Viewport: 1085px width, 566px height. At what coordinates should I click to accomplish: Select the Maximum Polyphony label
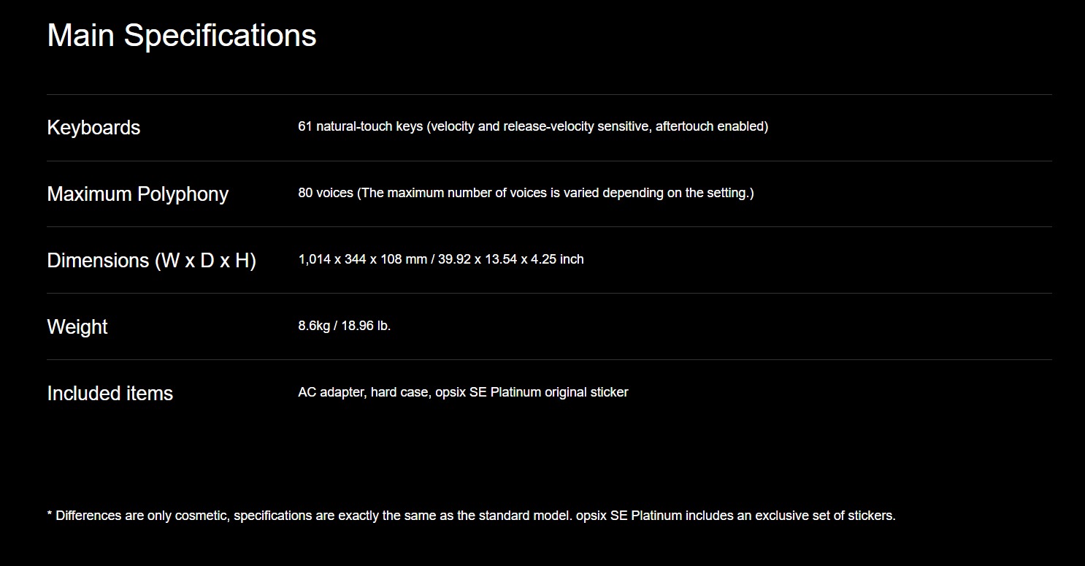(x=138, y=194)
